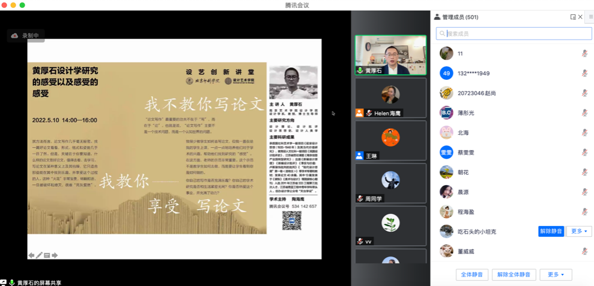Select 黄厚石 speaker video thumbnail
The image size is (594, 286).
(x=390, y=55)
